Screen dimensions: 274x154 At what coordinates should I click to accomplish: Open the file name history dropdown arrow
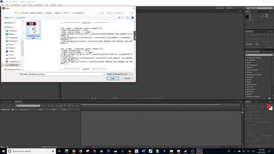pyautogui.click(x=104, y=74)
